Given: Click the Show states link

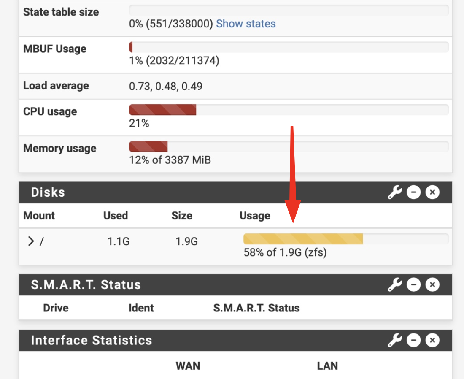Looking at the screenshot, I should pyautogui.click(x=245, y=24).
